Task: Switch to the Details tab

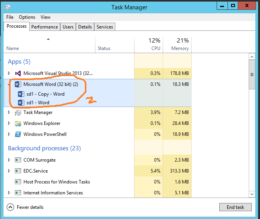Action: pos(85,27)
